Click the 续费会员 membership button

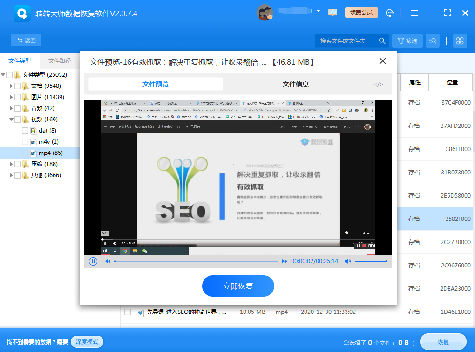click(361, 13)
